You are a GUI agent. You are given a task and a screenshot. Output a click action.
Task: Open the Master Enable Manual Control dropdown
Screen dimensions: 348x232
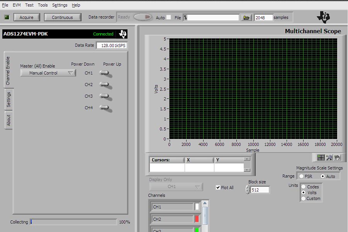pyautogui.click(x=48, y=73)
